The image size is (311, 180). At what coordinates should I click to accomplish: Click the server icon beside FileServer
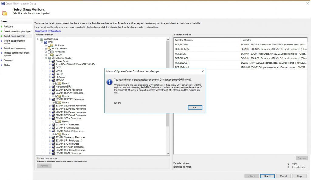coord(53,77)
